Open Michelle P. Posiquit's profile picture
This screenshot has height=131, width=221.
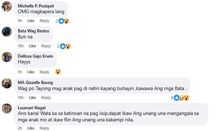pos(7,7)
